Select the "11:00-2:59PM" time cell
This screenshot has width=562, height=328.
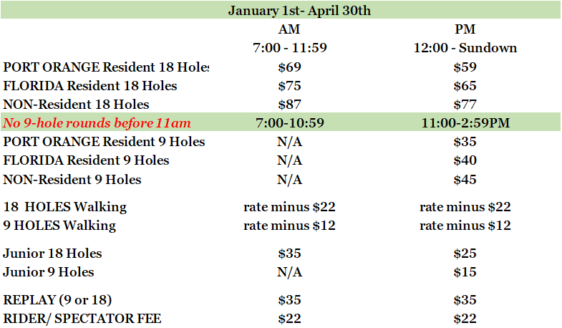click(465, 123)
